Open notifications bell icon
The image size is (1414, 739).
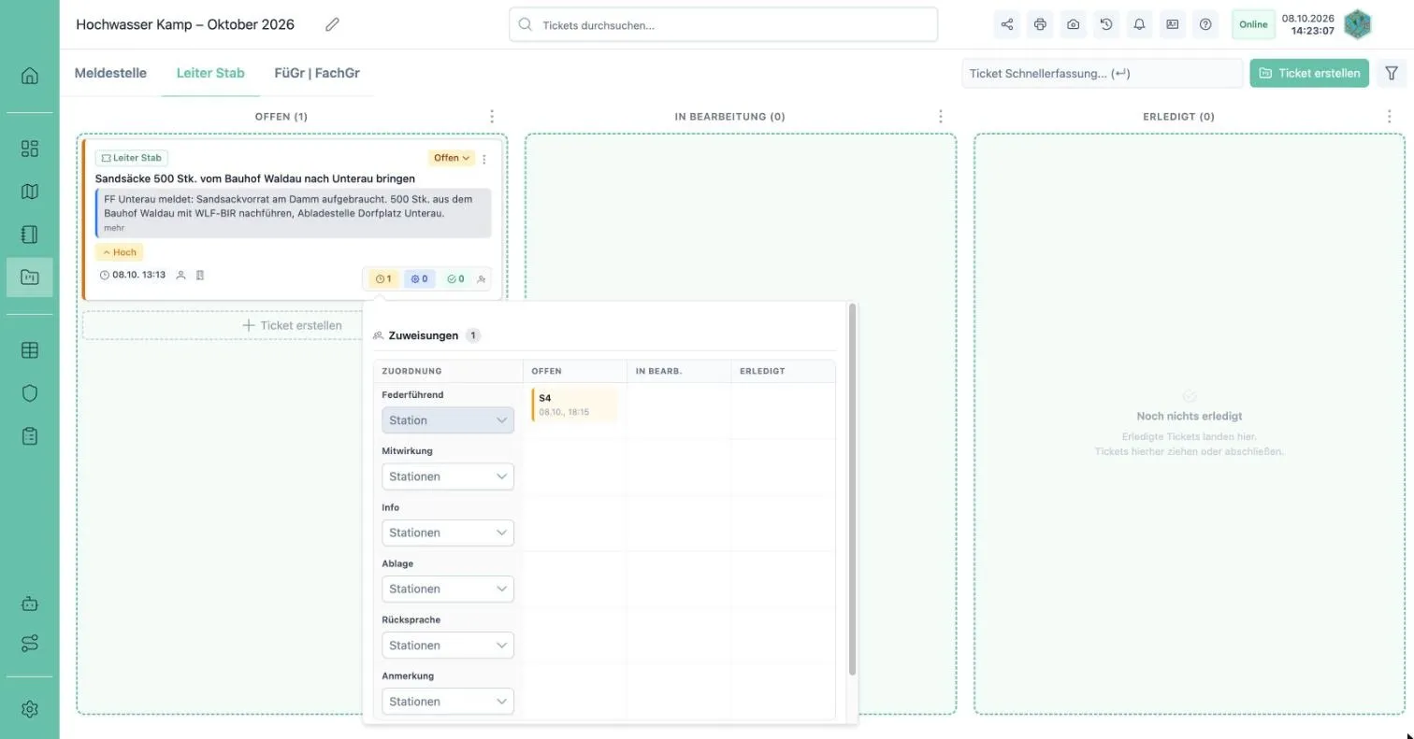(x=1139, y=24)
